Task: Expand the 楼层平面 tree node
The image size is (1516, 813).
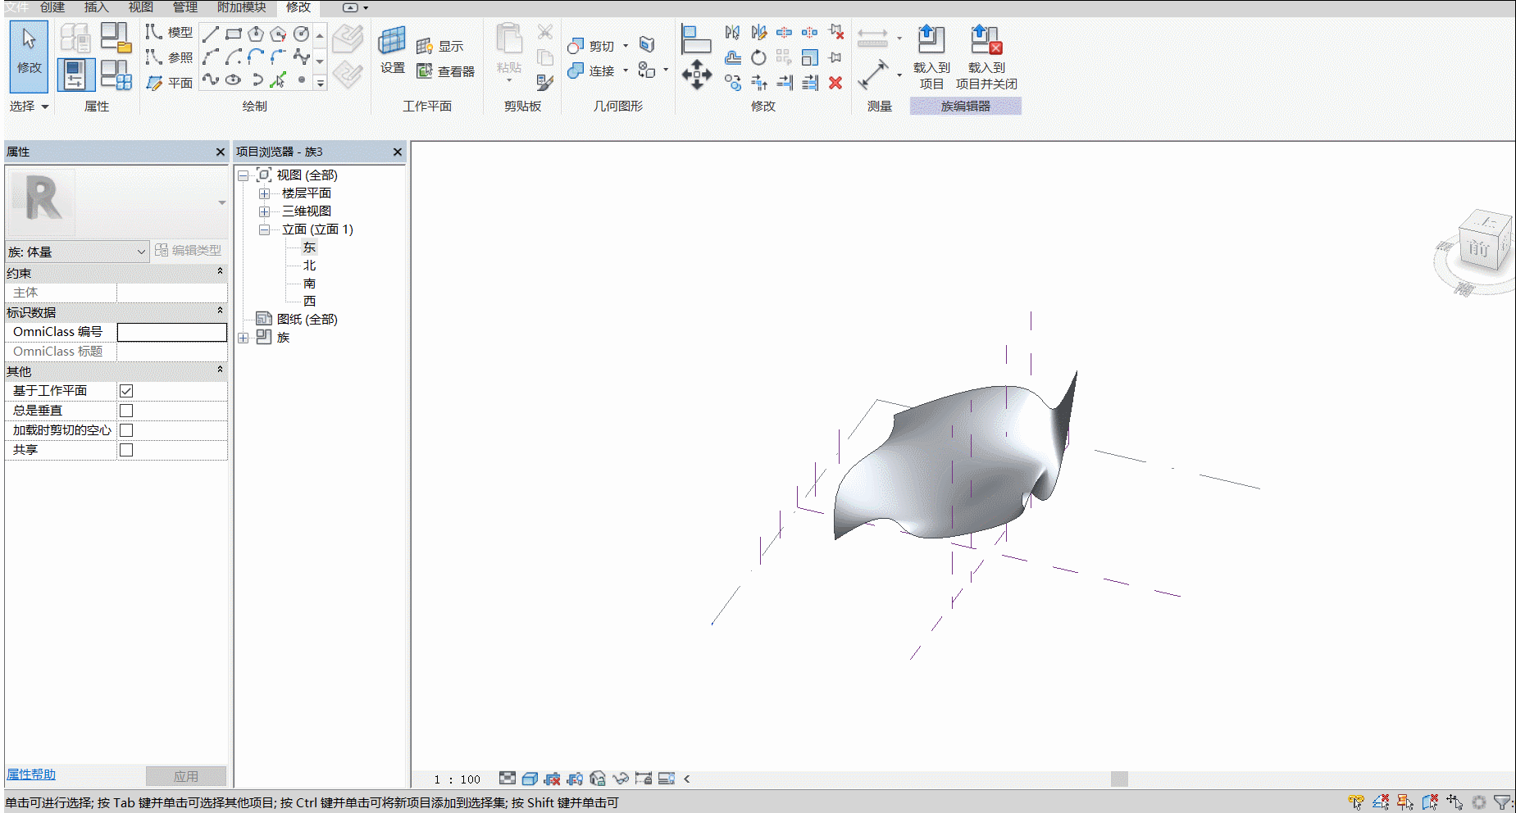Action: point(264,193)
